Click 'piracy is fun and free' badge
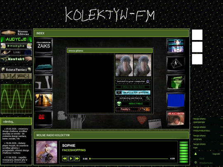The width and height of the screenshot is (223, 167). 133,93
